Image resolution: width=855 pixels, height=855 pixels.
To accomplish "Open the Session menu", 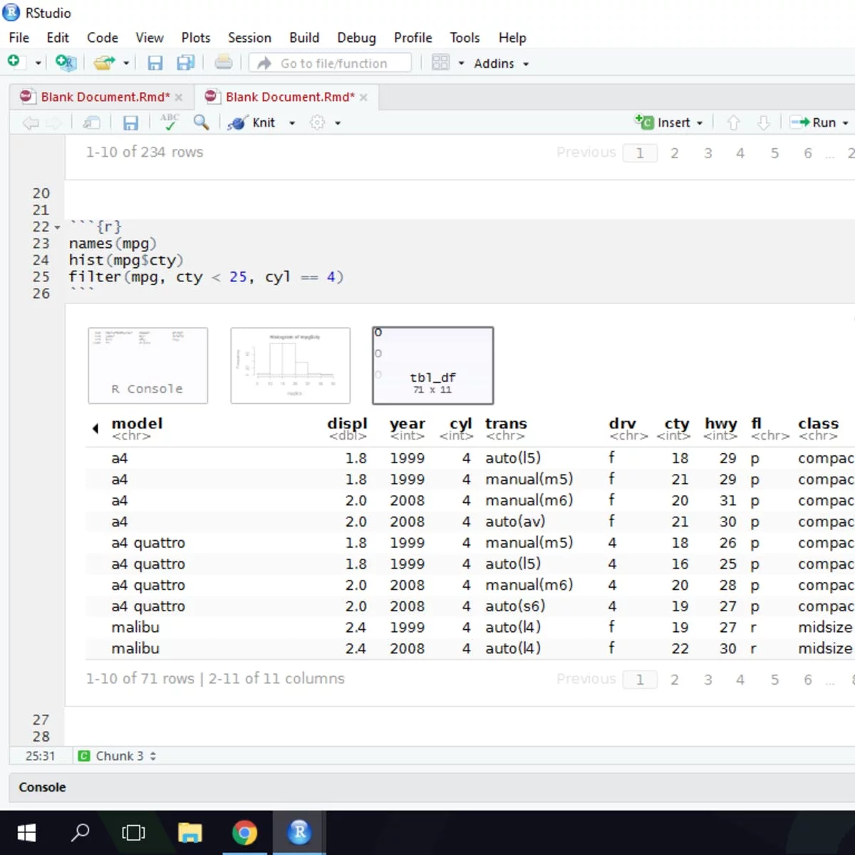I will [x=249, y=38].
